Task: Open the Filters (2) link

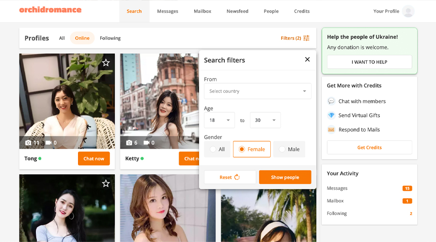Action: tap(295, 38)
